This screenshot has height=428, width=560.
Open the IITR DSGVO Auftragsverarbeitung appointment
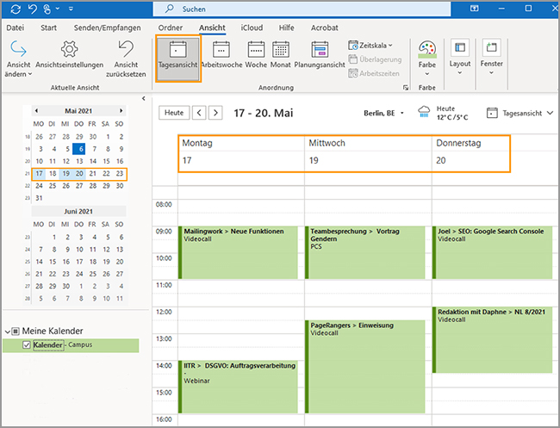[238, 387]
